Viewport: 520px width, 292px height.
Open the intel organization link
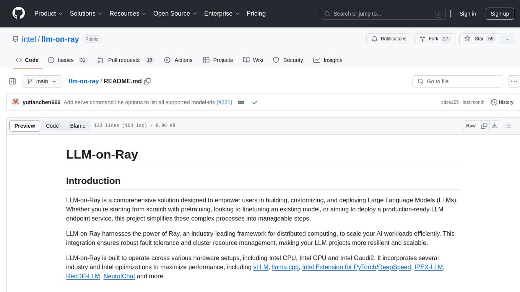29,39
